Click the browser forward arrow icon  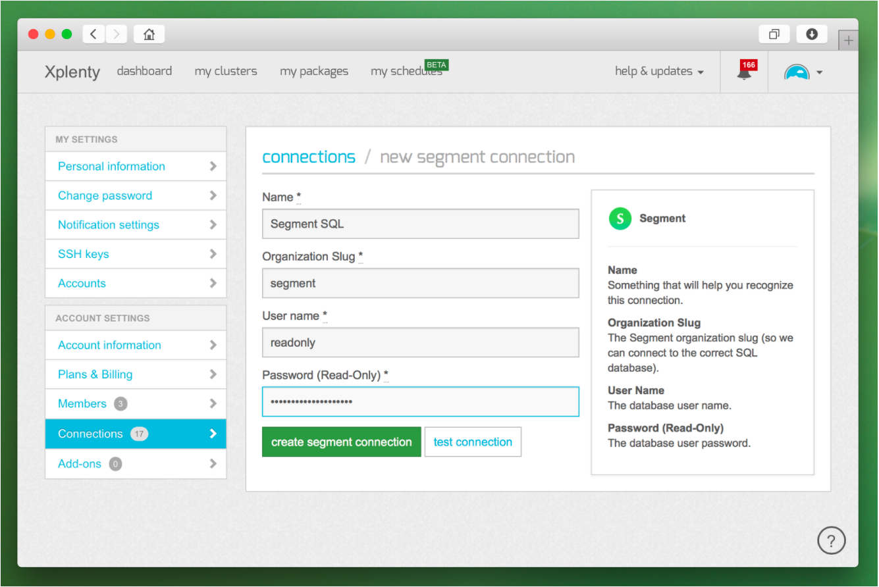pyautogui.click(x=117, y=34)
